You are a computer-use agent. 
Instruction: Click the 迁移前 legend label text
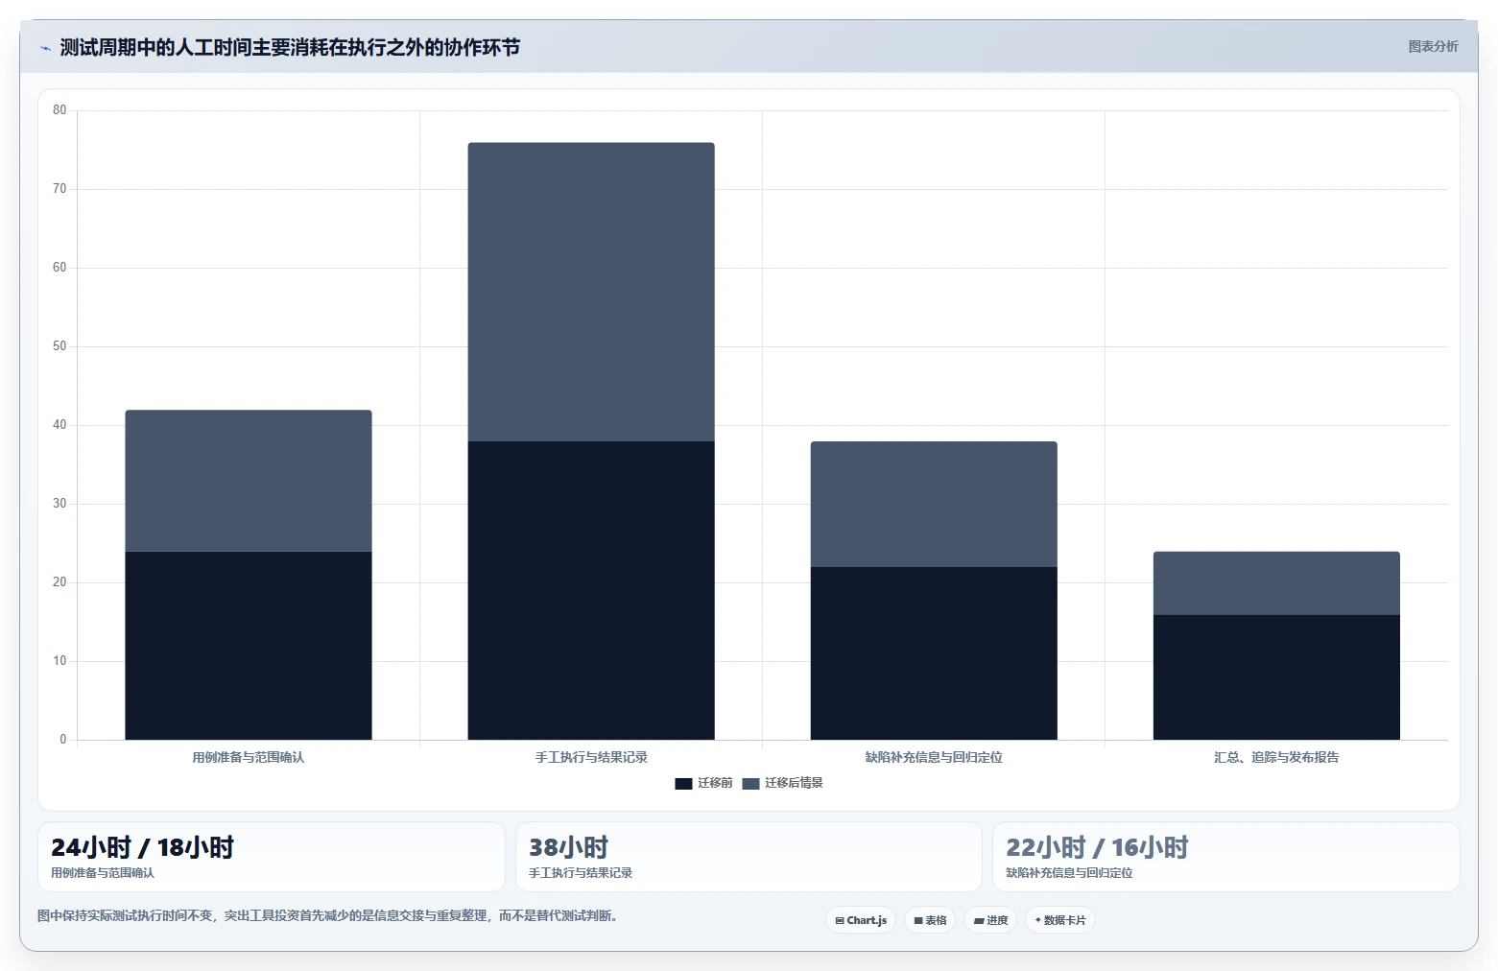[715, 783]
